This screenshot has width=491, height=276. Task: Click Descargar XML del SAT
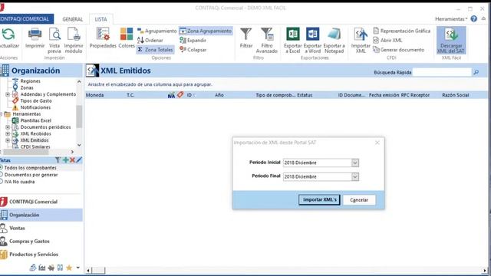451,40
